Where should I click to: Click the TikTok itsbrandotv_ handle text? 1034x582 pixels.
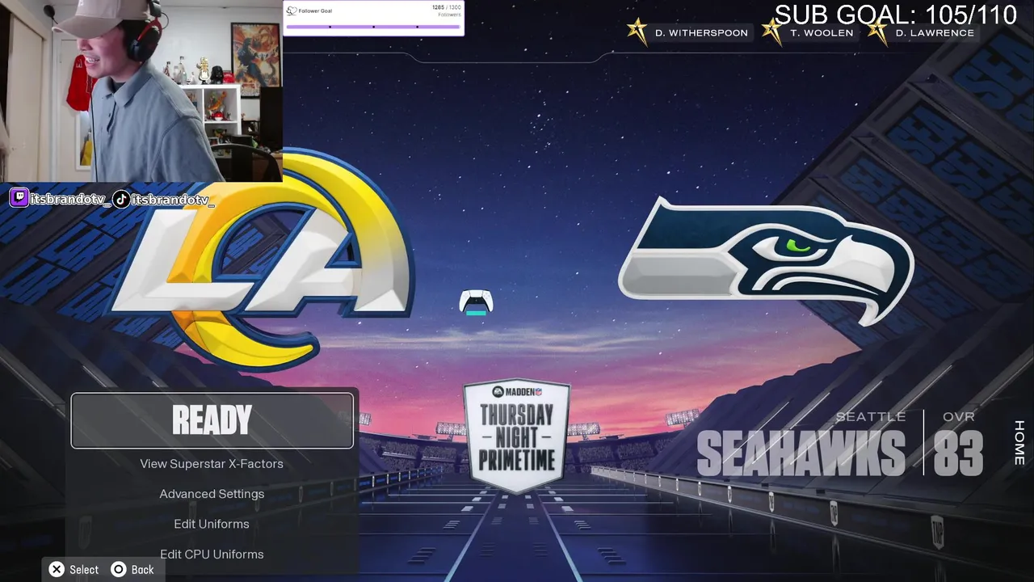point(173,200)
